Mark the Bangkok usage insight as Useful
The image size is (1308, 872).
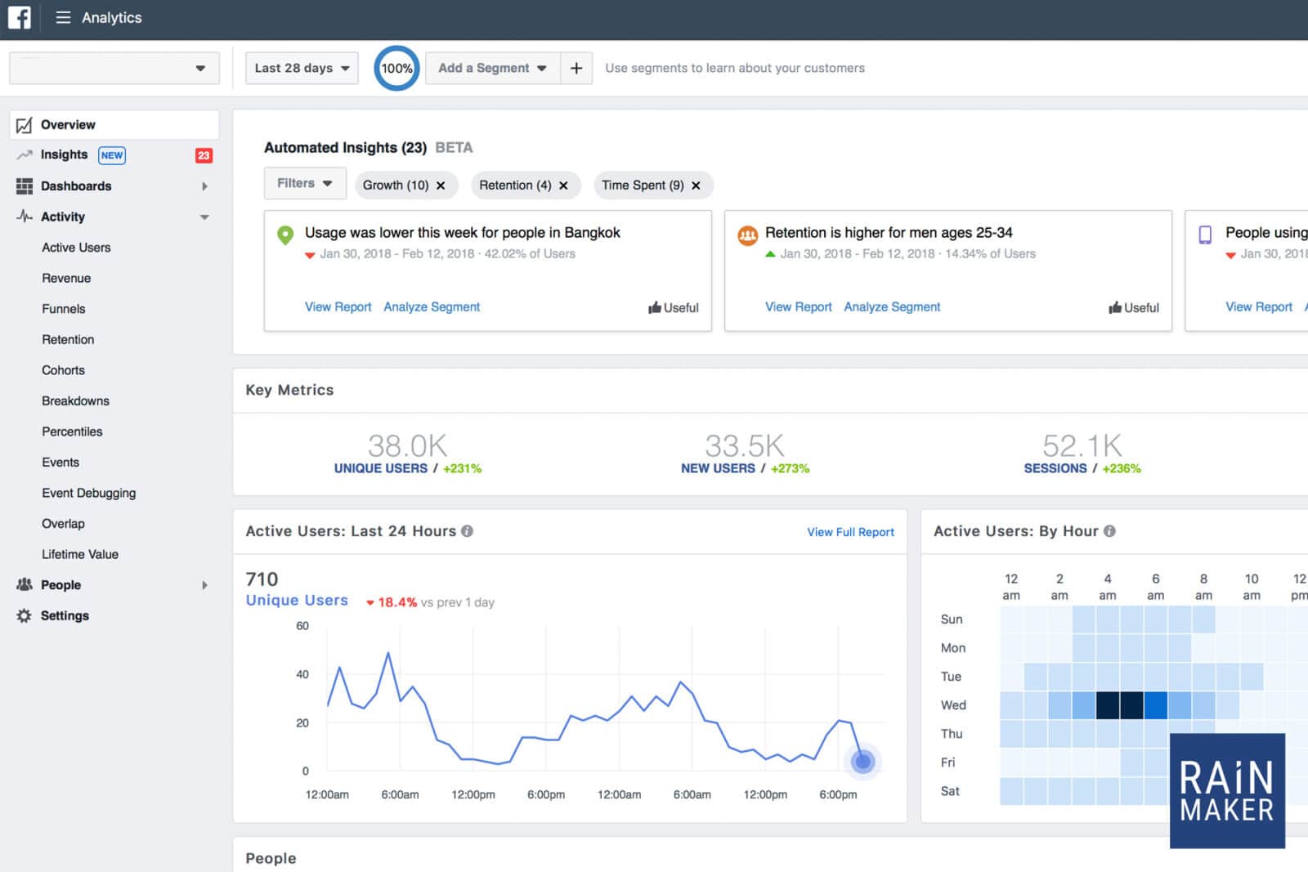tap(674, 307)
